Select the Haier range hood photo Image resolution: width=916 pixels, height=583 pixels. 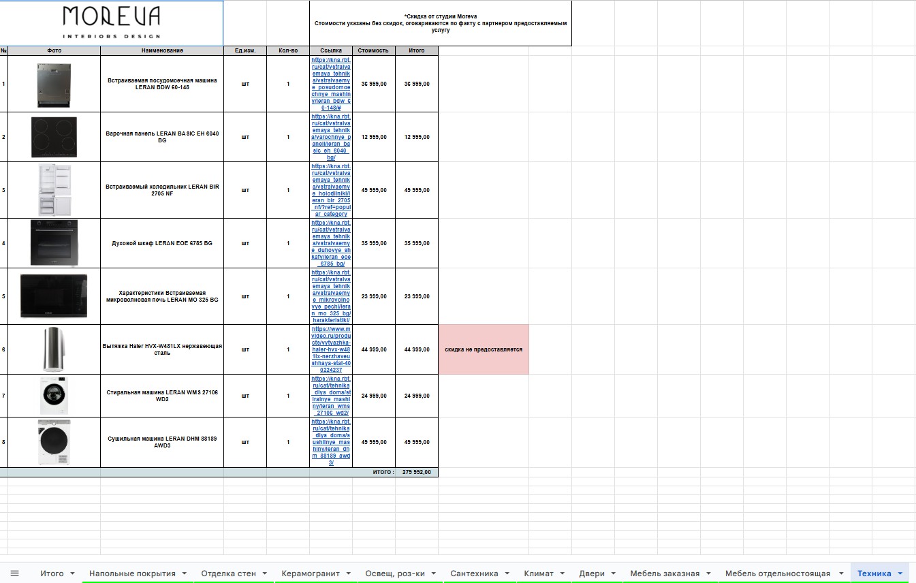click(53, 349)
